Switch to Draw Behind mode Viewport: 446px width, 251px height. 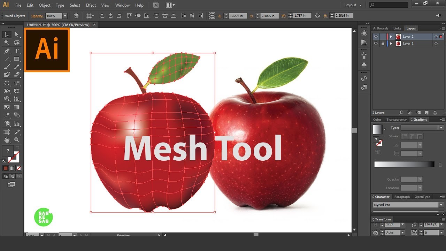12,176
